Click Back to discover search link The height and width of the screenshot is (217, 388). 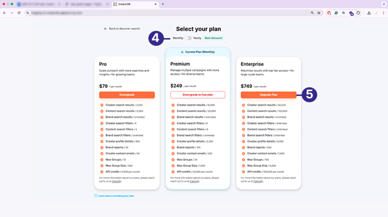tap(122, 29)
